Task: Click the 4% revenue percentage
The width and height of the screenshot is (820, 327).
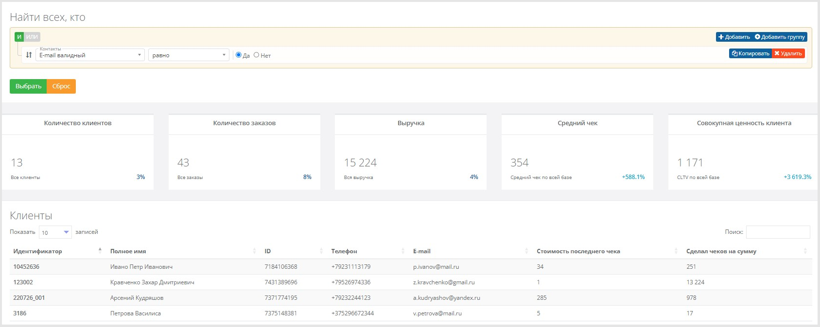Action: click(474, 177)
